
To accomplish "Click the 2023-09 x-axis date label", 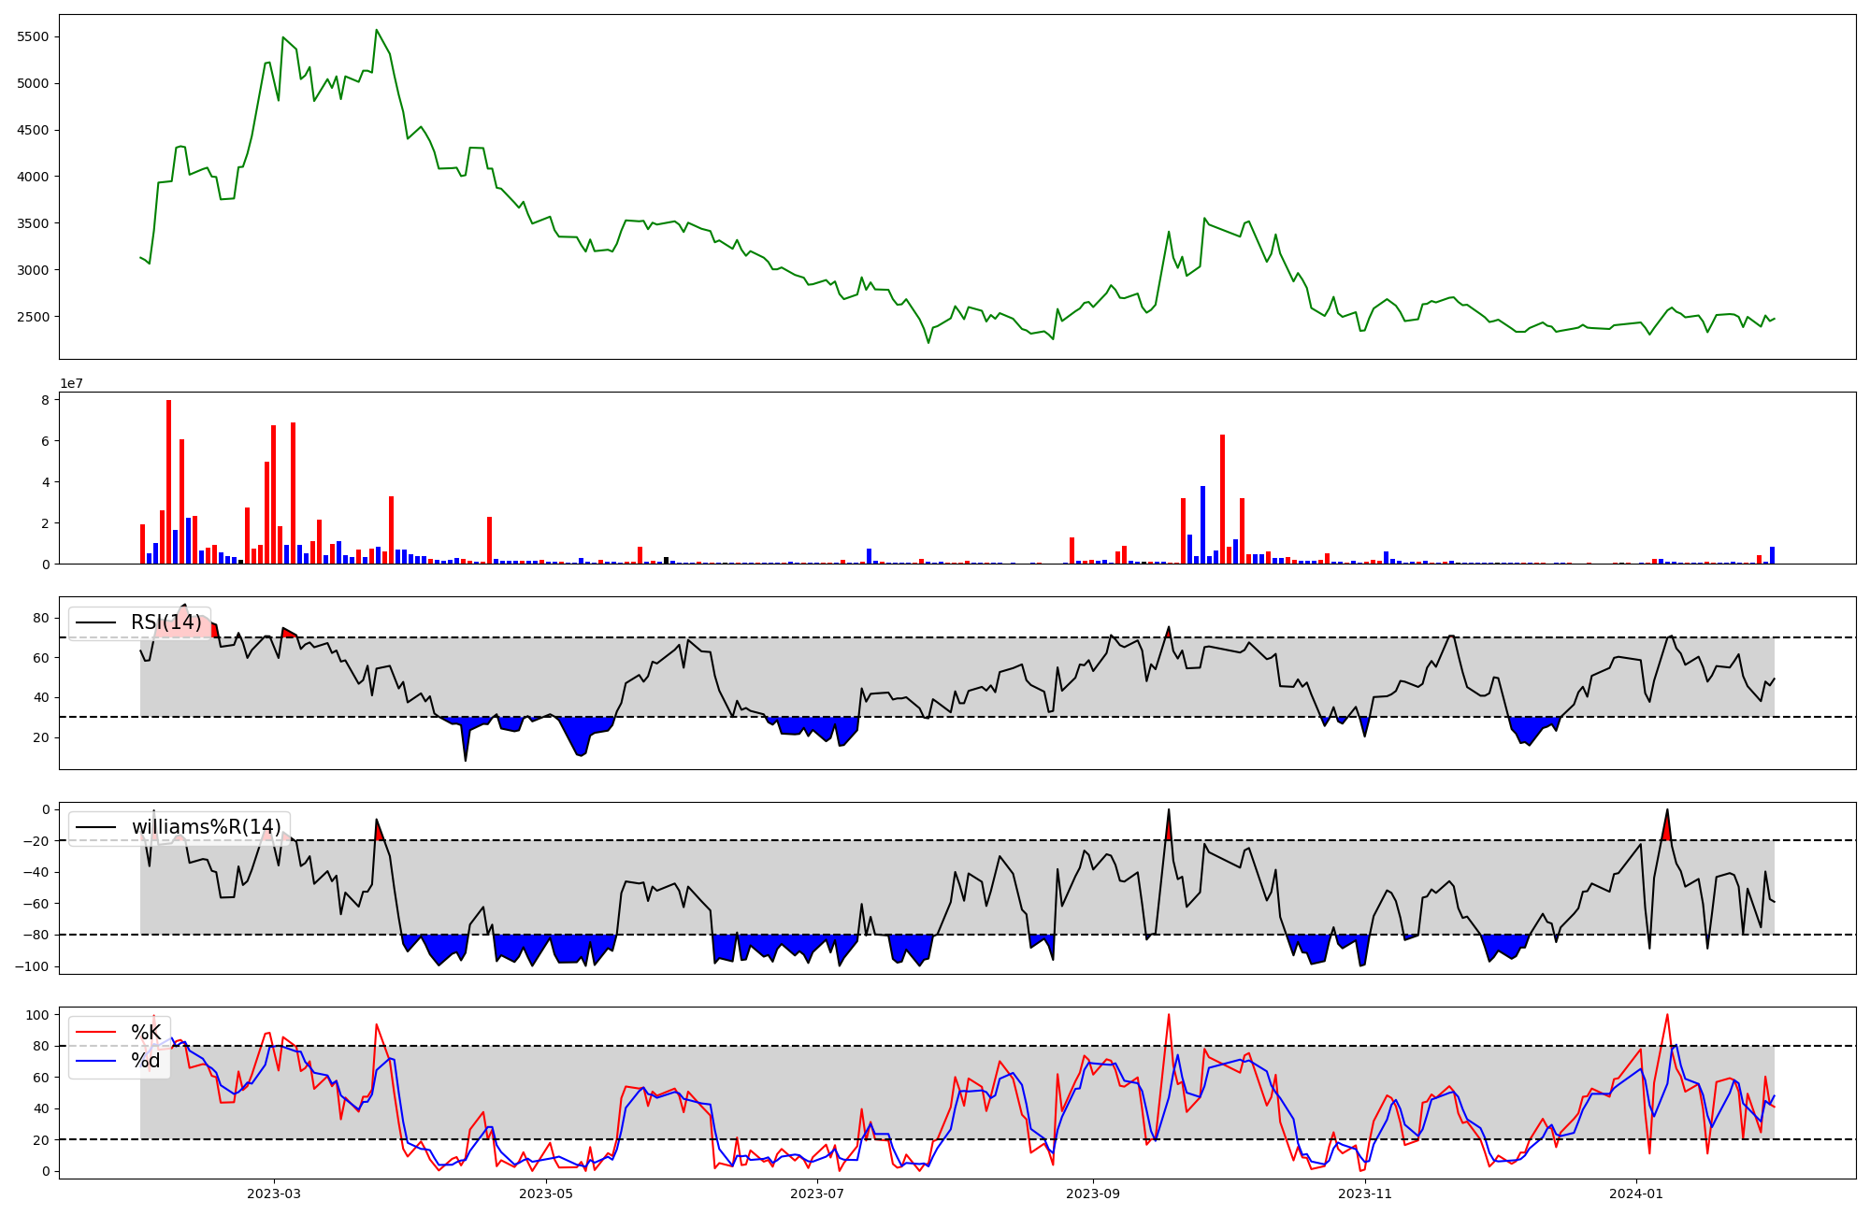I will [x=1094, y=1194].
